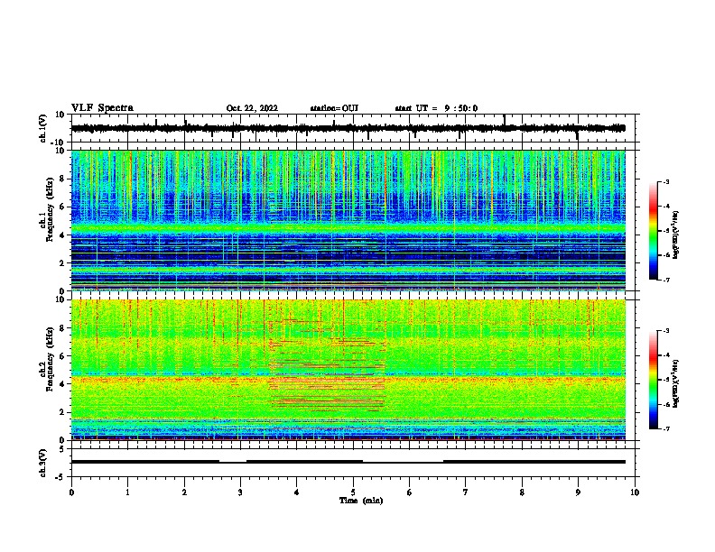715x552 pixels.
Task: Click the "station=OUI" header text
Action: click(334, 108)
